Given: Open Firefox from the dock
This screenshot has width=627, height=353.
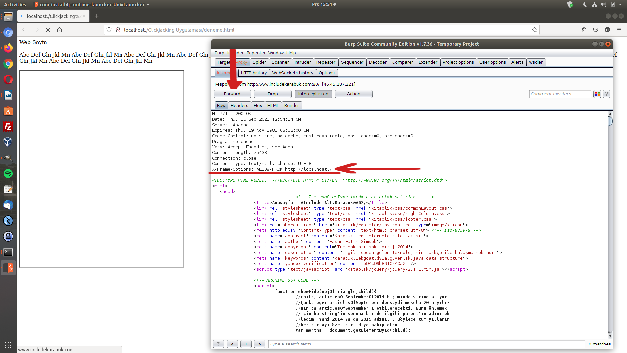Looking at the screenshot, I should tap(8, 48).
